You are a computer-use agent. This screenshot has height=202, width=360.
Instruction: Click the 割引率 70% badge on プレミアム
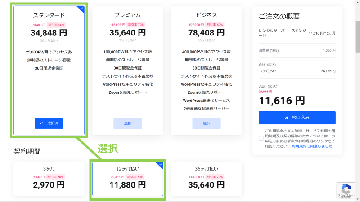(x=135, y=25)
